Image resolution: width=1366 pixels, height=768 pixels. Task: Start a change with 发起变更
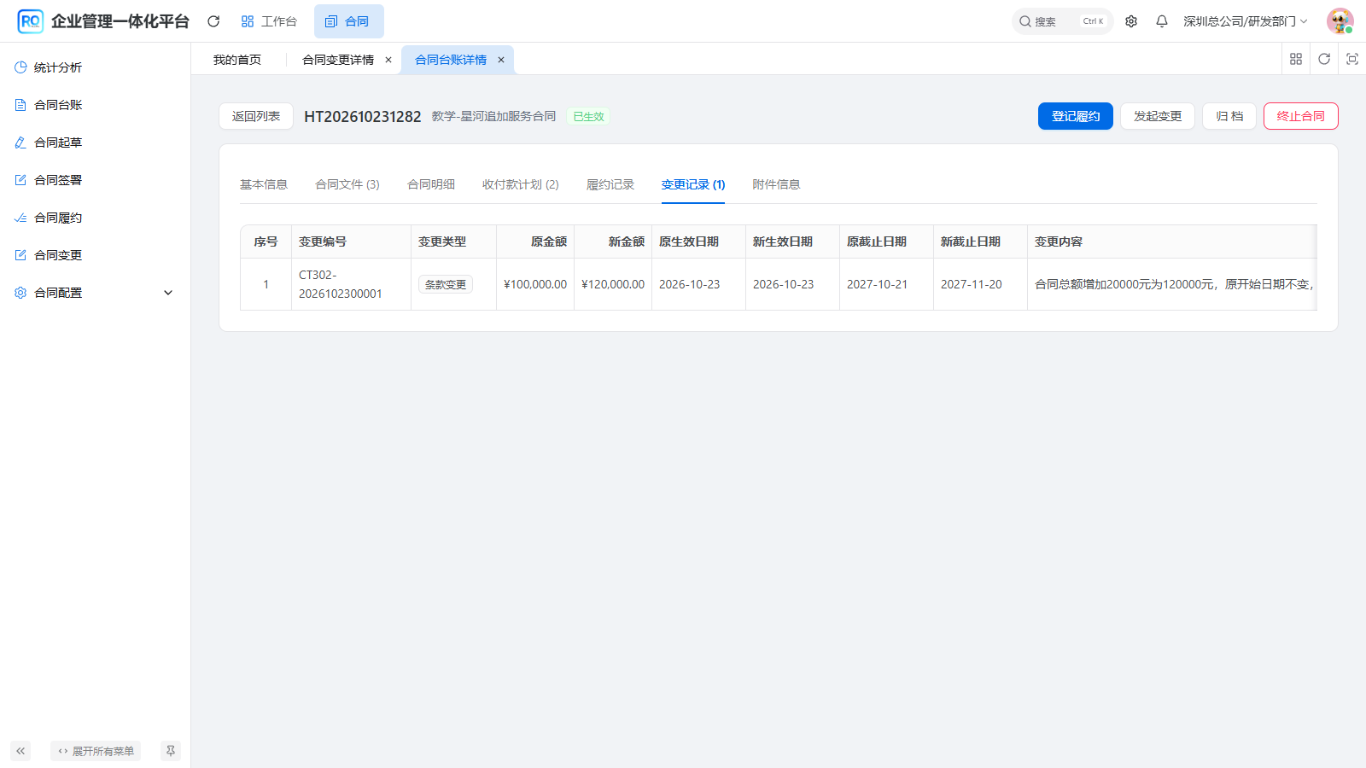[x=1158, y=116]
